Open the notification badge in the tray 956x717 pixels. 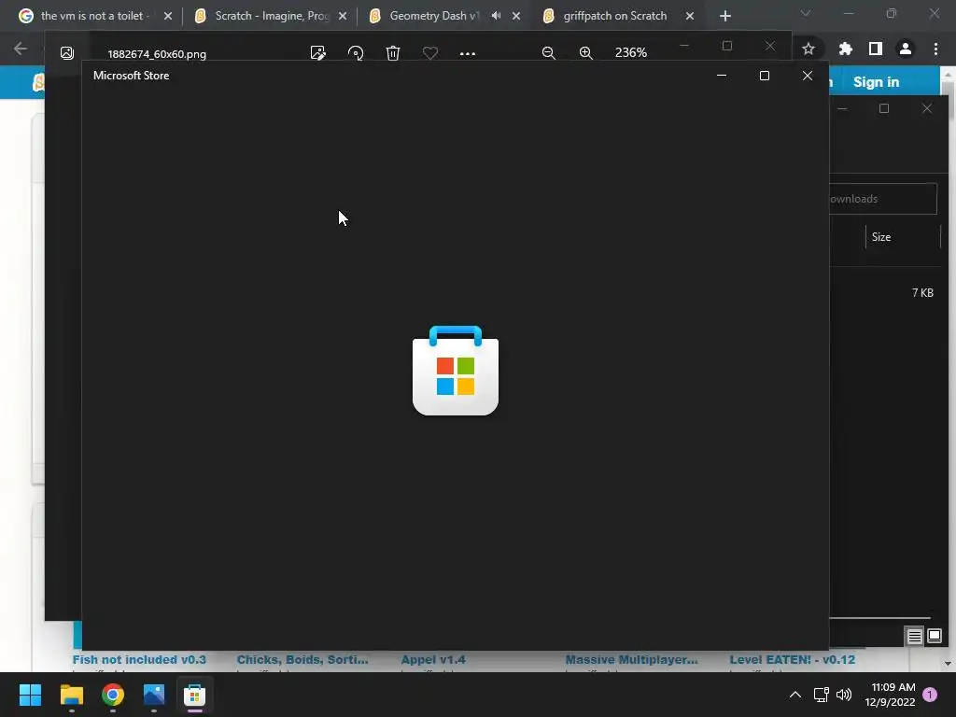click(x=930, y=695)
